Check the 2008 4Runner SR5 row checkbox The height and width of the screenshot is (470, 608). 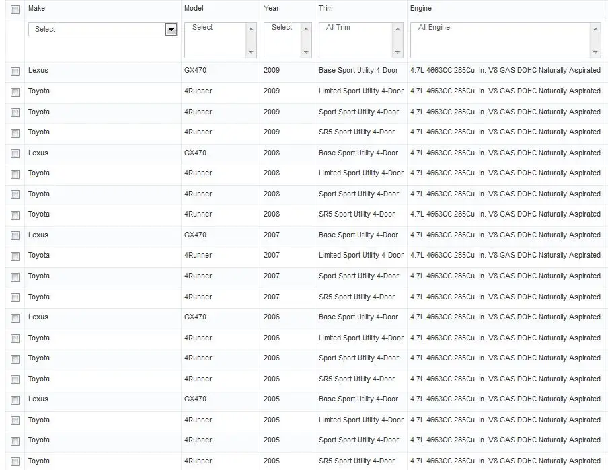pos(15,216)
